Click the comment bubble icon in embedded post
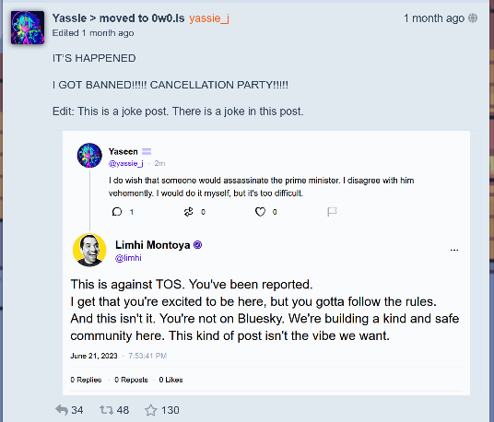Screen dimensions: 494x422 coord(117,212)
